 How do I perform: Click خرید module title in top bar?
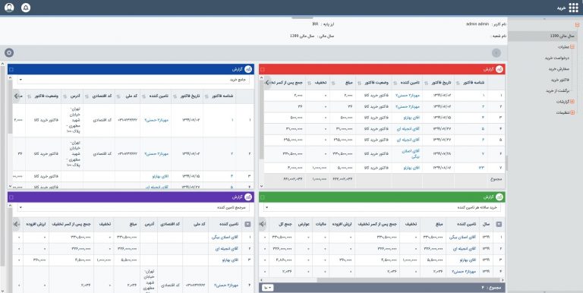point(562,8)
